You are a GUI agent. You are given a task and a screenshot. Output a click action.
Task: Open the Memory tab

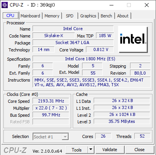[x=52, y=16]
